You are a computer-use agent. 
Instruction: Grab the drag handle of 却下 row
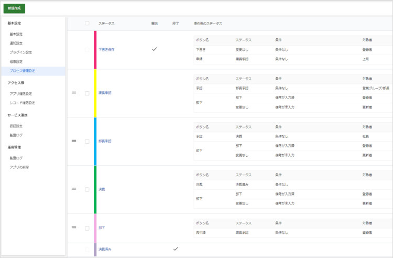[74, 228]
